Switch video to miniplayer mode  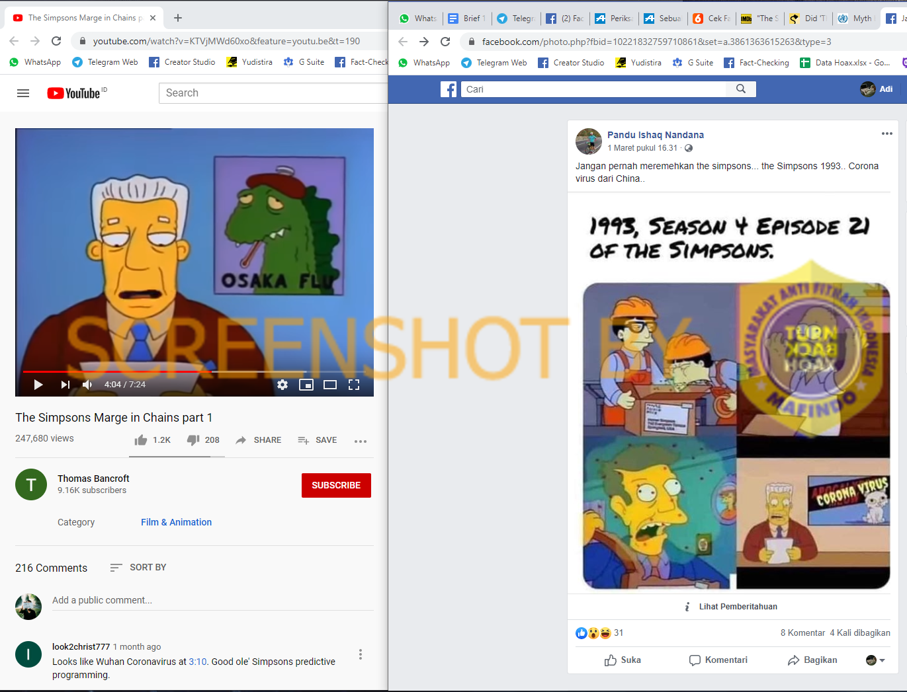pos(306,385)
